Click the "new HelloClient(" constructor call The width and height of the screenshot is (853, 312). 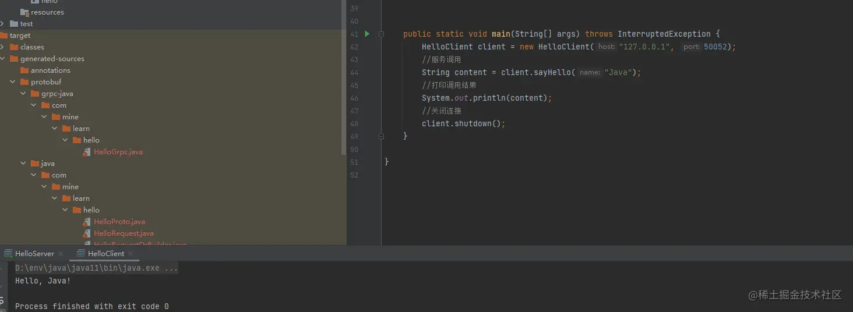(x=557, y=47)
